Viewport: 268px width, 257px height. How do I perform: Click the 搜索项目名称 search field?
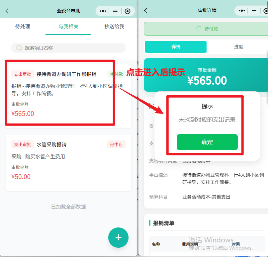point(73,48)
